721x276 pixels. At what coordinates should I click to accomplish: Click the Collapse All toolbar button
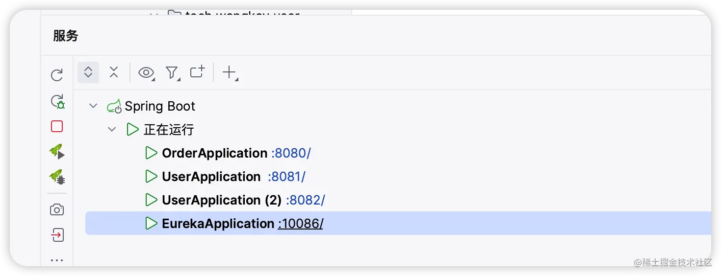click(114, 72)
